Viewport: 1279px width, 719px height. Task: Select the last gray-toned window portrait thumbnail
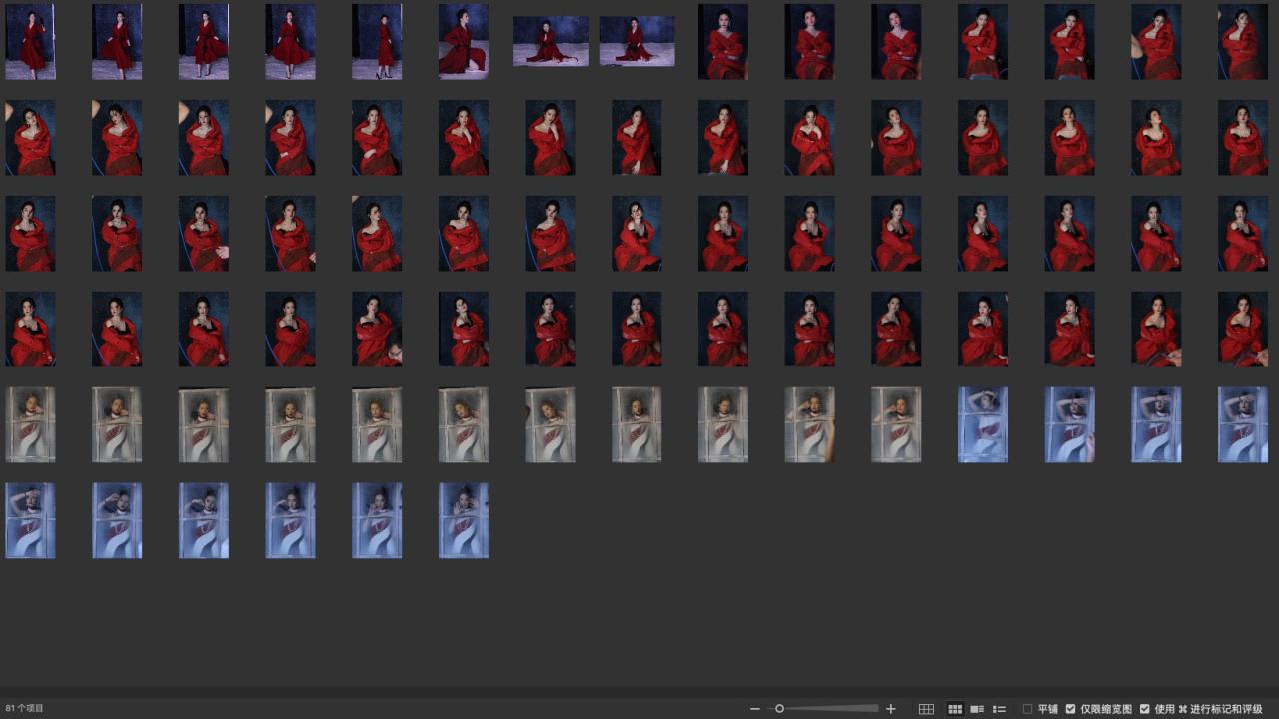(896, 425)
